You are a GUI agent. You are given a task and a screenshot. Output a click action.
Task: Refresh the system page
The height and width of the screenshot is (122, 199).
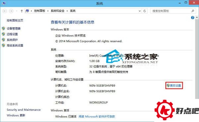(145, 11)
